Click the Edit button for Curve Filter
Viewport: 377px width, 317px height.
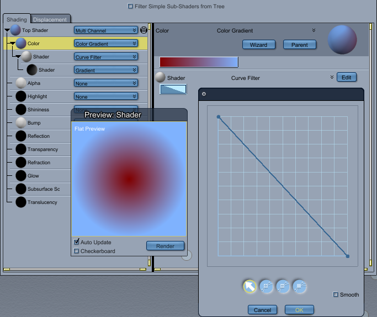click(x=347, y=77)
